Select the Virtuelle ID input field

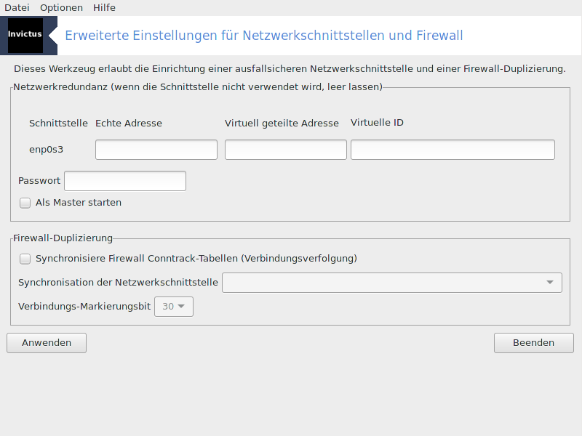[x=453, y=150]
